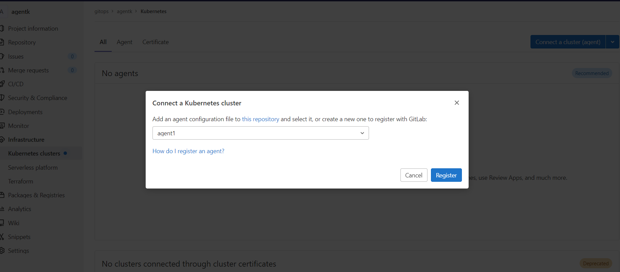
Task: Open Serverless platform sidebar item
Action: point(33,168)
